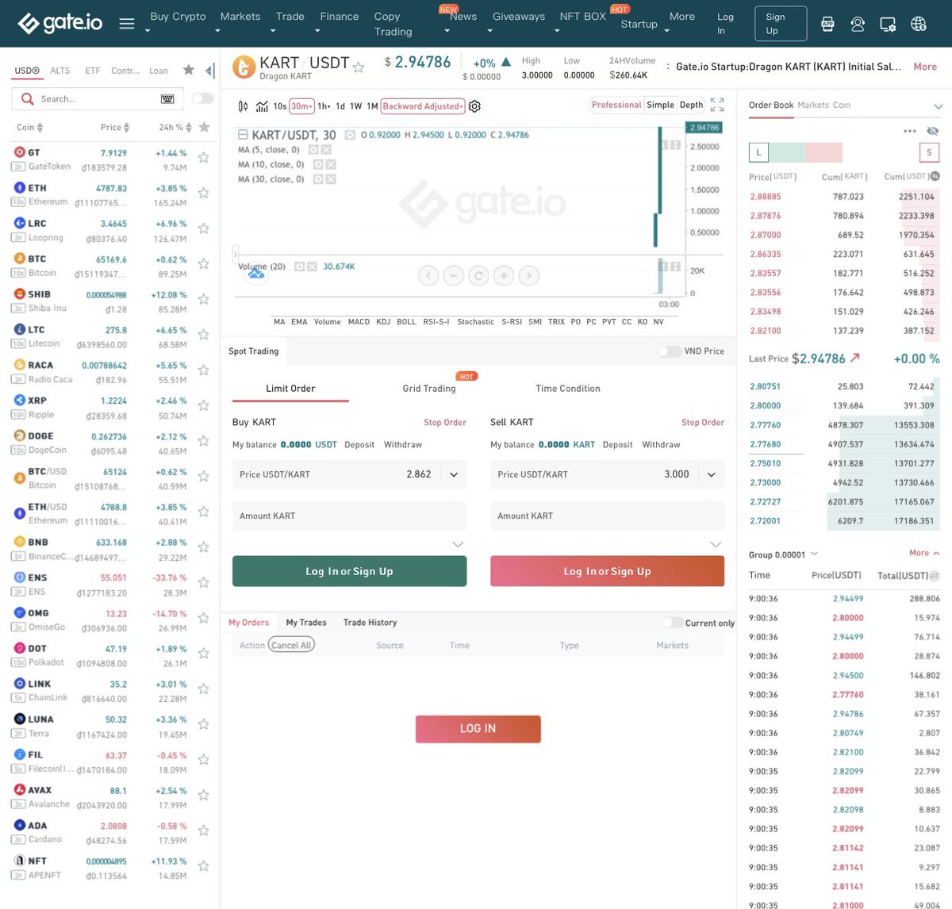Image resolution: width=952 pixels, height=909 pixels.
Task: Switch to the My Trades tab
Action: click(306, 623)
